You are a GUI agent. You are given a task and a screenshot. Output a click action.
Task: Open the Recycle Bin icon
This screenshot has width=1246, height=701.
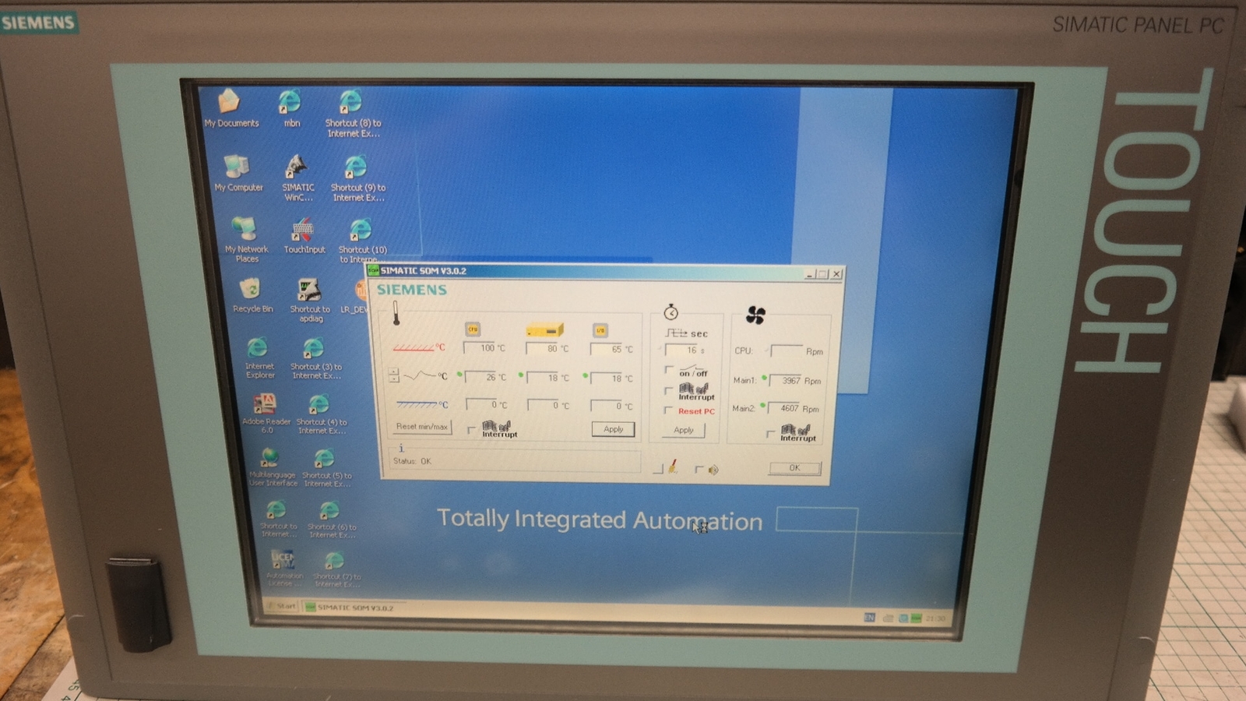pos(252,297)
